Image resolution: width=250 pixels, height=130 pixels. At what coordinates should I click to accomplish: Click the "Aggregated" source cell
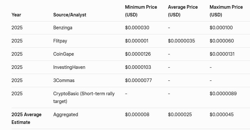[66, 115]
